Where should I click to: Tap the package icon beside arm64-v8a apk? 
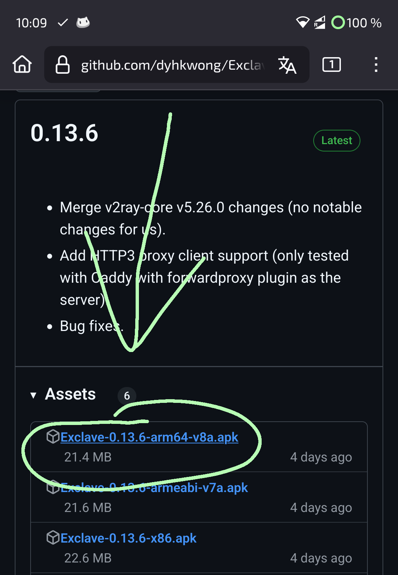click(x=53, y=437)
